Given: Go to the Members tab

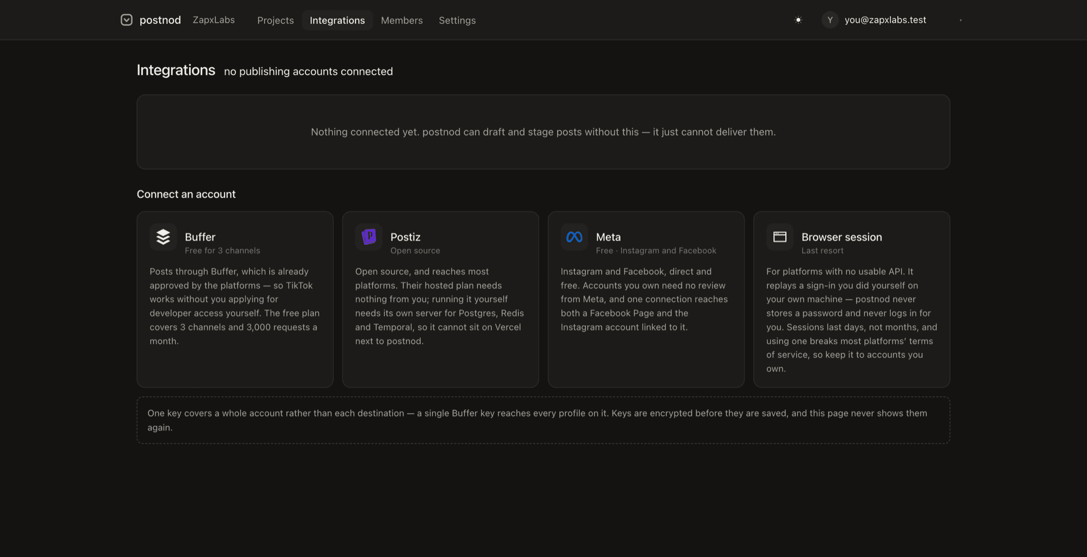Looking at the screenshot, I should pos(402,20).
